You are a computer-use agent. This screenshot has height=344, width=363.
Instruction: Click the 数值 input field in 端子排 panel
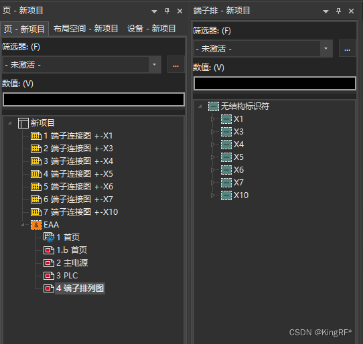(x=275, y=83)
